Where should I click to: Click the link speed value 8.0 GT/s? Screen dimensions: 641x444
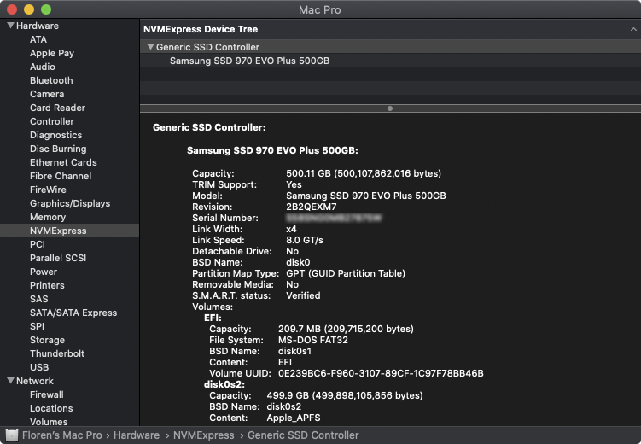pos(305,240)
